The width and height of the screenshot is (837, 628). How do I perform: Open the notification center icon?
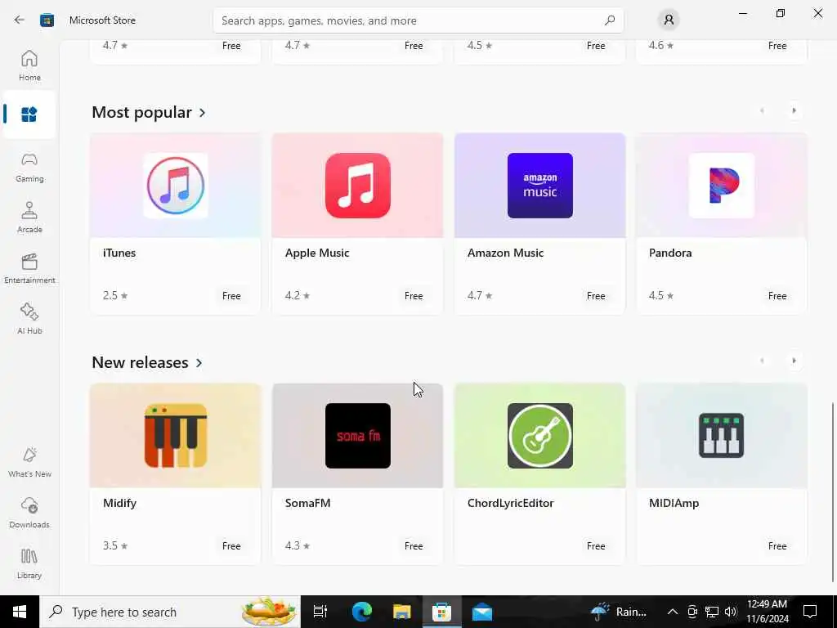(810, 612)
